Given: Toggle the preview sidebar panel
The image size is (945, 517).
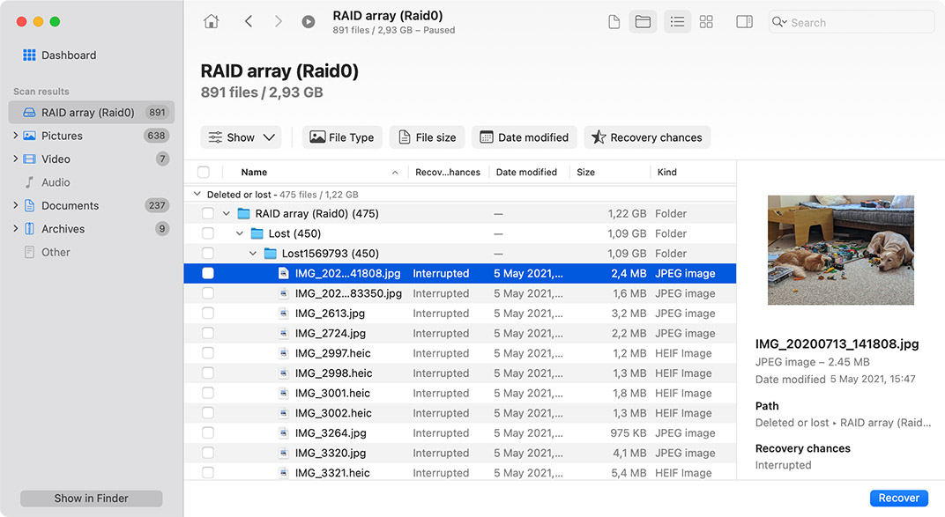Looking at the screenshot, I should point(744,21).
